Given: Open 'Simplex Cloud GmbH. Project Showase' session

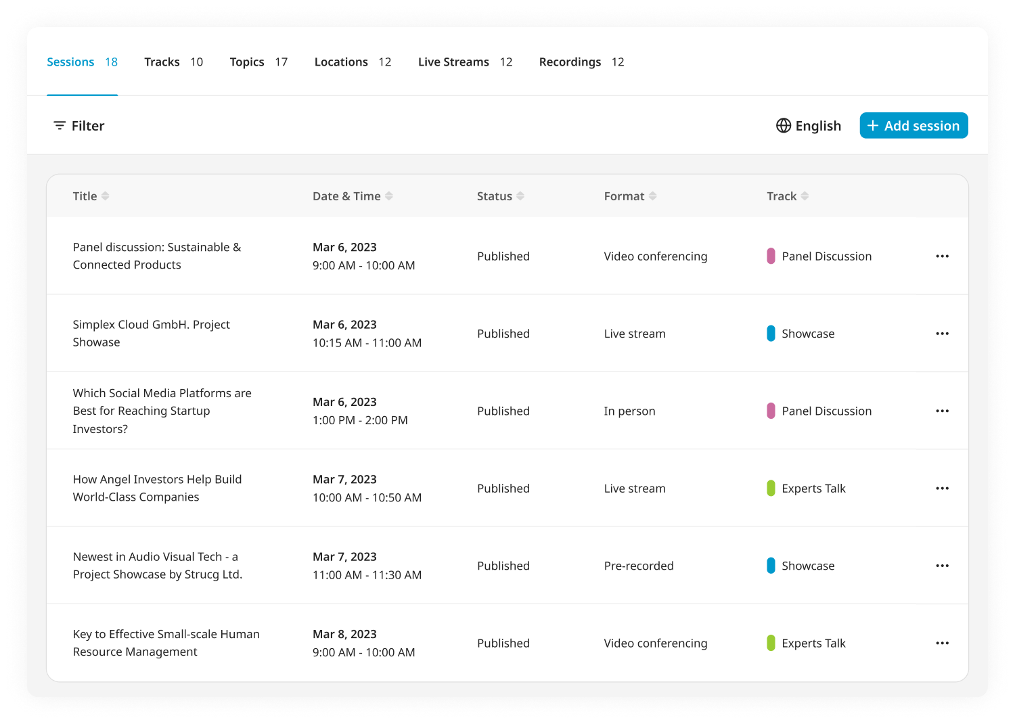Looking at the screenshot, I should point(152,334).
